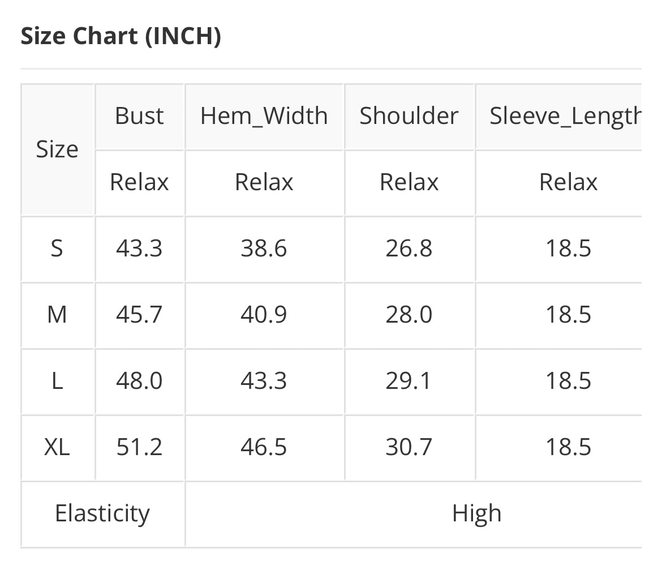662x561 pixels.
Task: Click the Size Chart (INCH) heading
Action: 121,36
